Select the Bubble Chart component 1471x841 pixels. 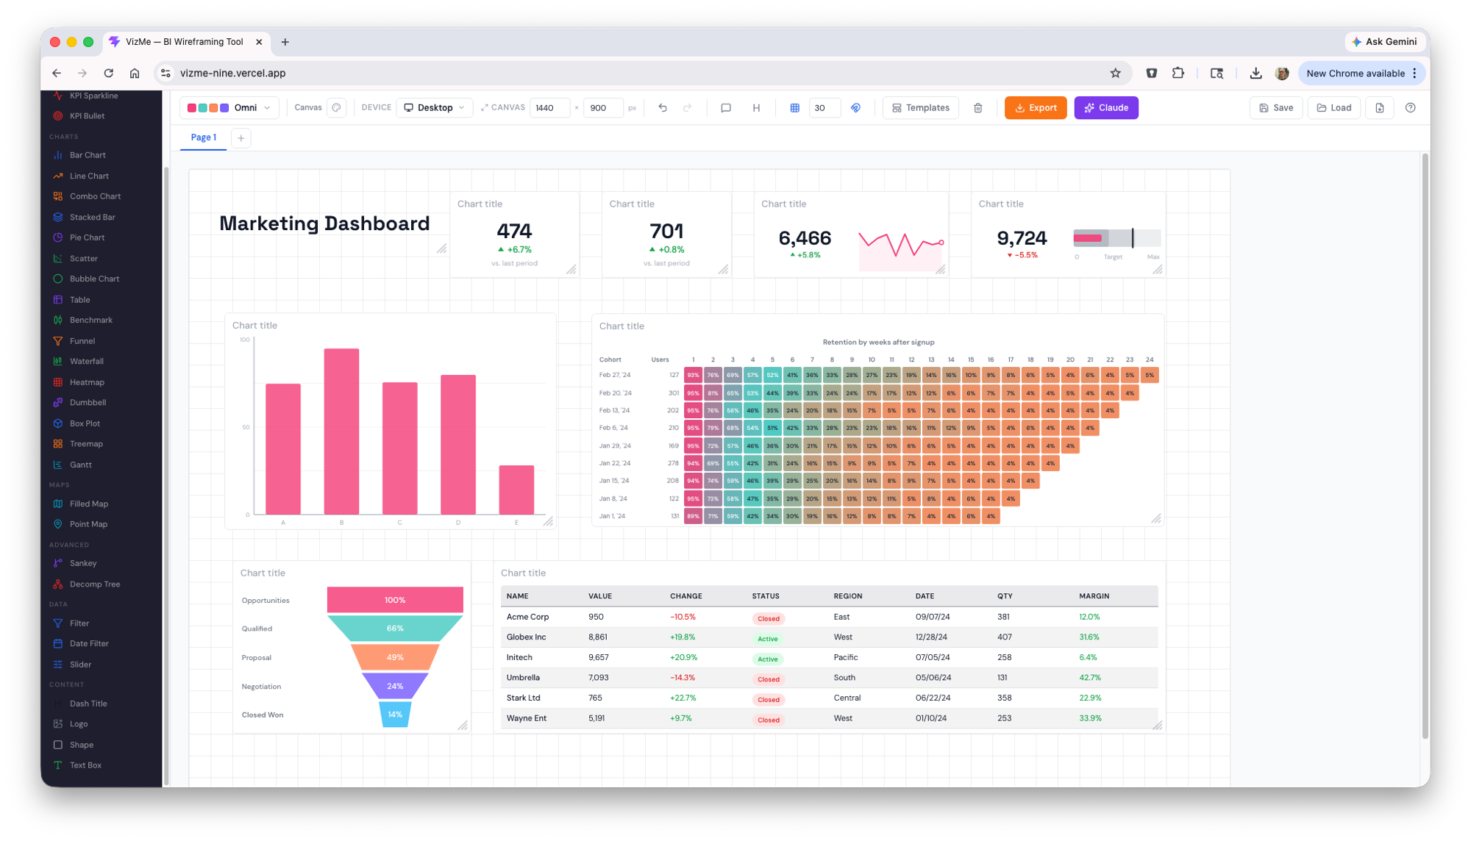point(94,279)
